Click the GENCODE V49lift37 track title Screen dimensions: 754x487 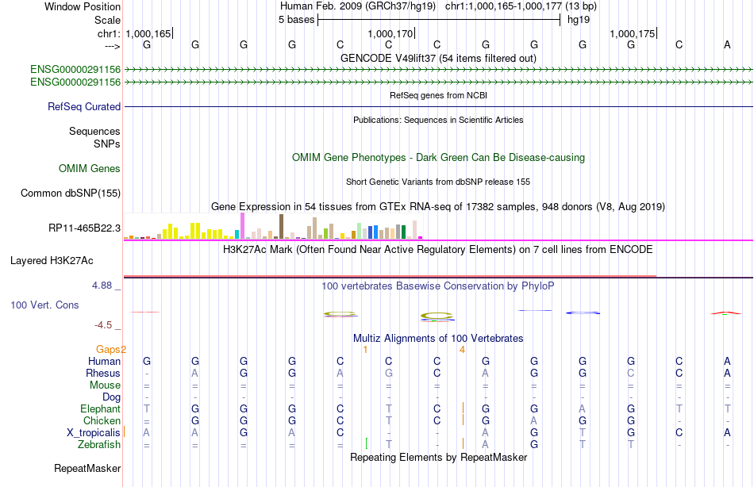[438, 58]
